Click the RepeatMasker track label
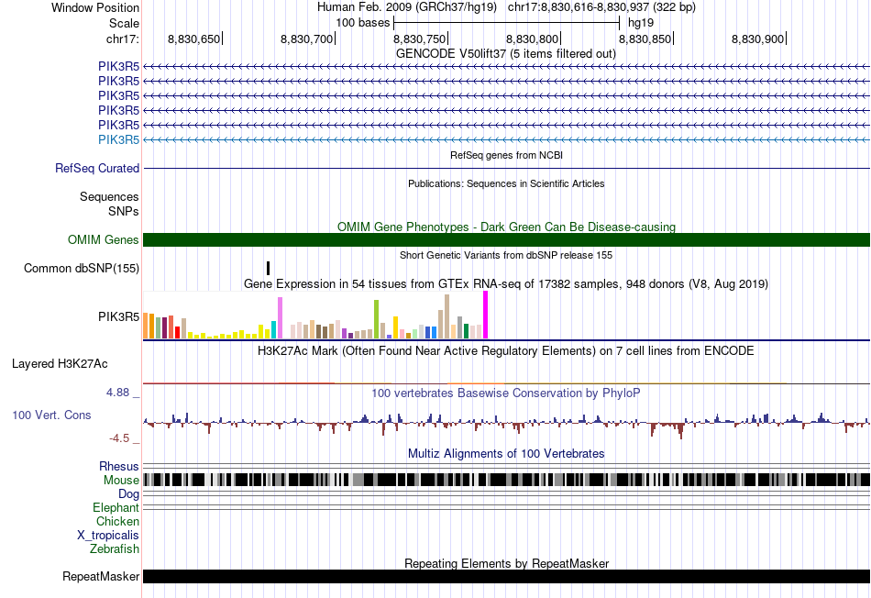Image resolution: width=871 pixels, height=598 pixels. (x=101, y=576)
